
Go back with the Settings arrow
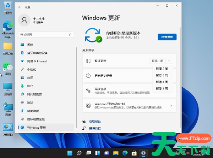20,7
